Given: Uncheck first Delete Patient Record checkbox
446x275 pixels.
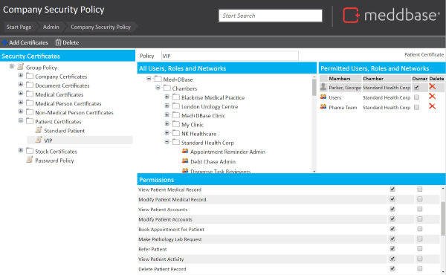Looking at the screenshot, I should point(392,268).
